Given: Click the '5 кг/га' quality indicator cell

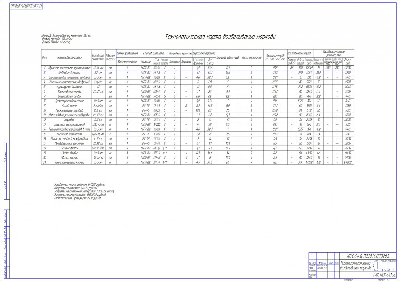Looking at the screenshot, I should pyautogui.click(x=98, y=106).
